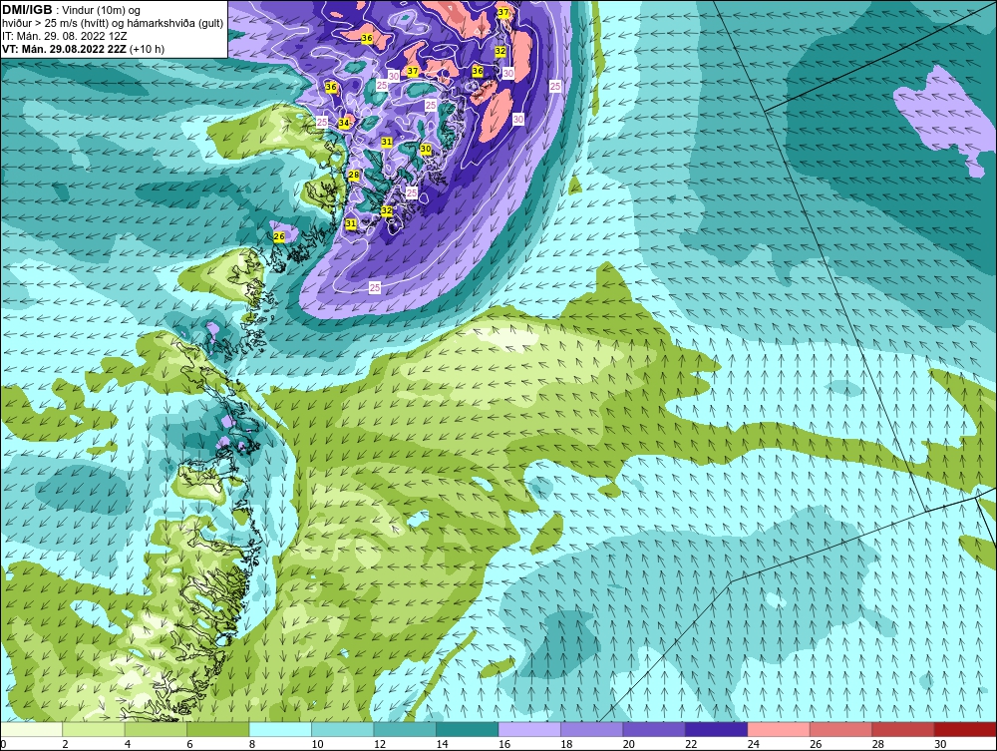Click the legend scale value "28" below the color bar
The width and height of the screenshot is (997, 751).
coord(878,744)
